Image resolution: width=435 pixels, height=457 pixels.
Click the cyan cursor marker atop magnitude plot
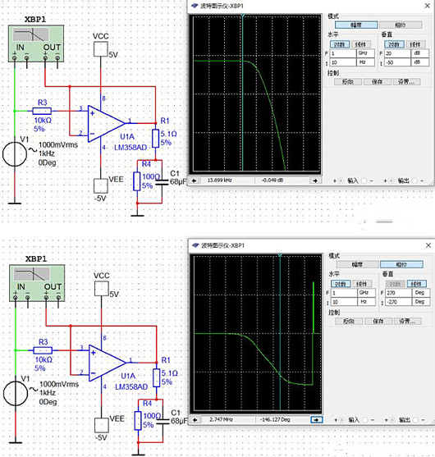click(243, 16)
